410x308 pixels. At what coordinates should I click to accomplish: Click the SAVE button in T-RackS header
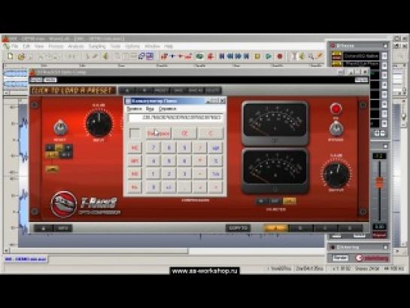click(178, 90)
